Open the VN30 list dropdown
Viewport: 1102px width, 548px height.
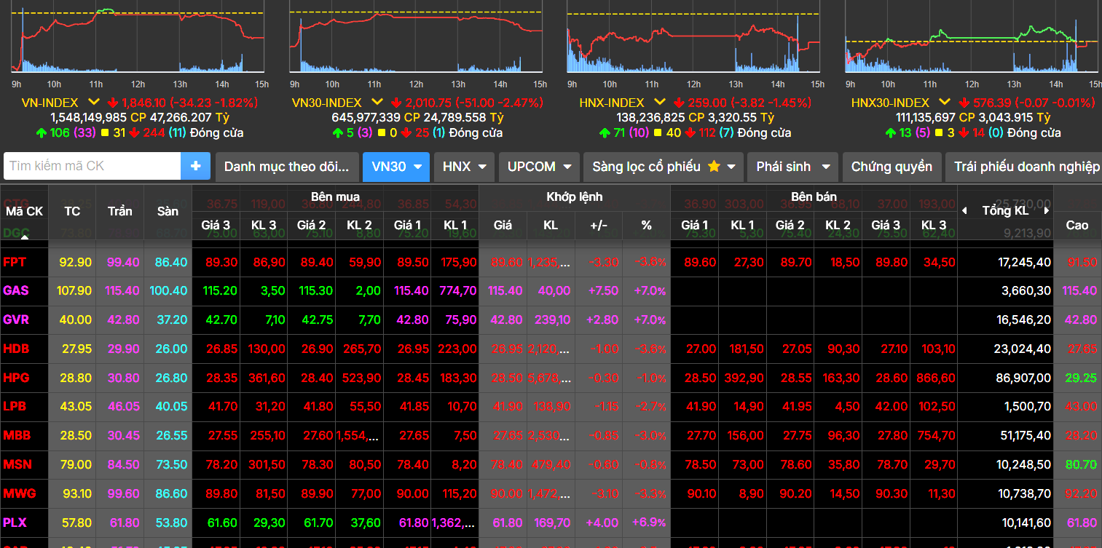coord(396,167)
